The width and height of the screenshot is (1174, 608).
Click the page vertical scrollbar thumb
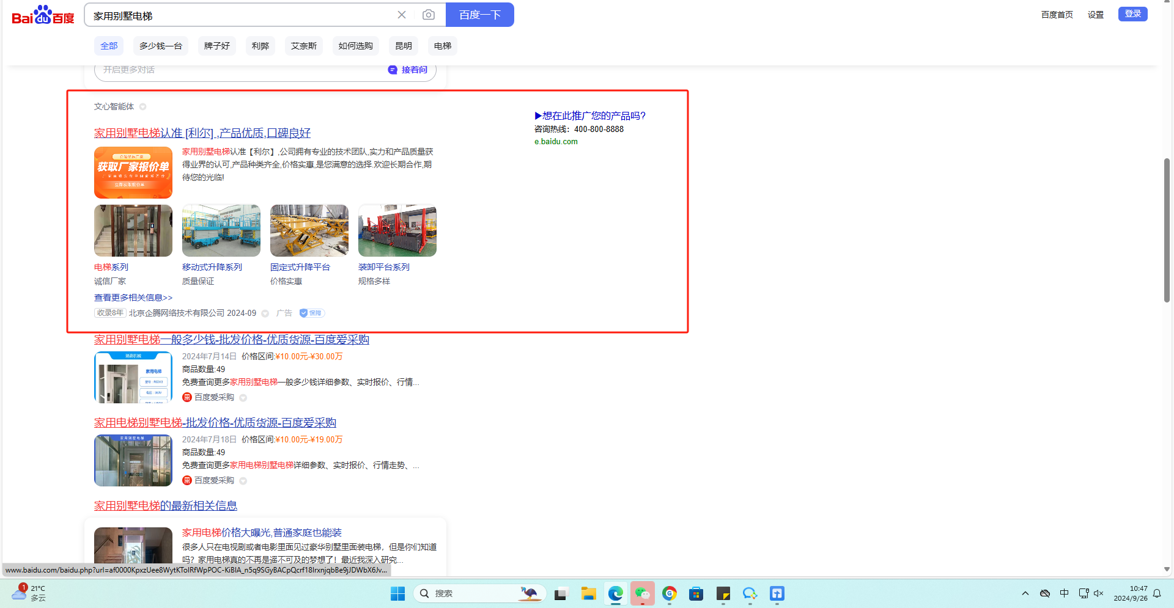1167,230
